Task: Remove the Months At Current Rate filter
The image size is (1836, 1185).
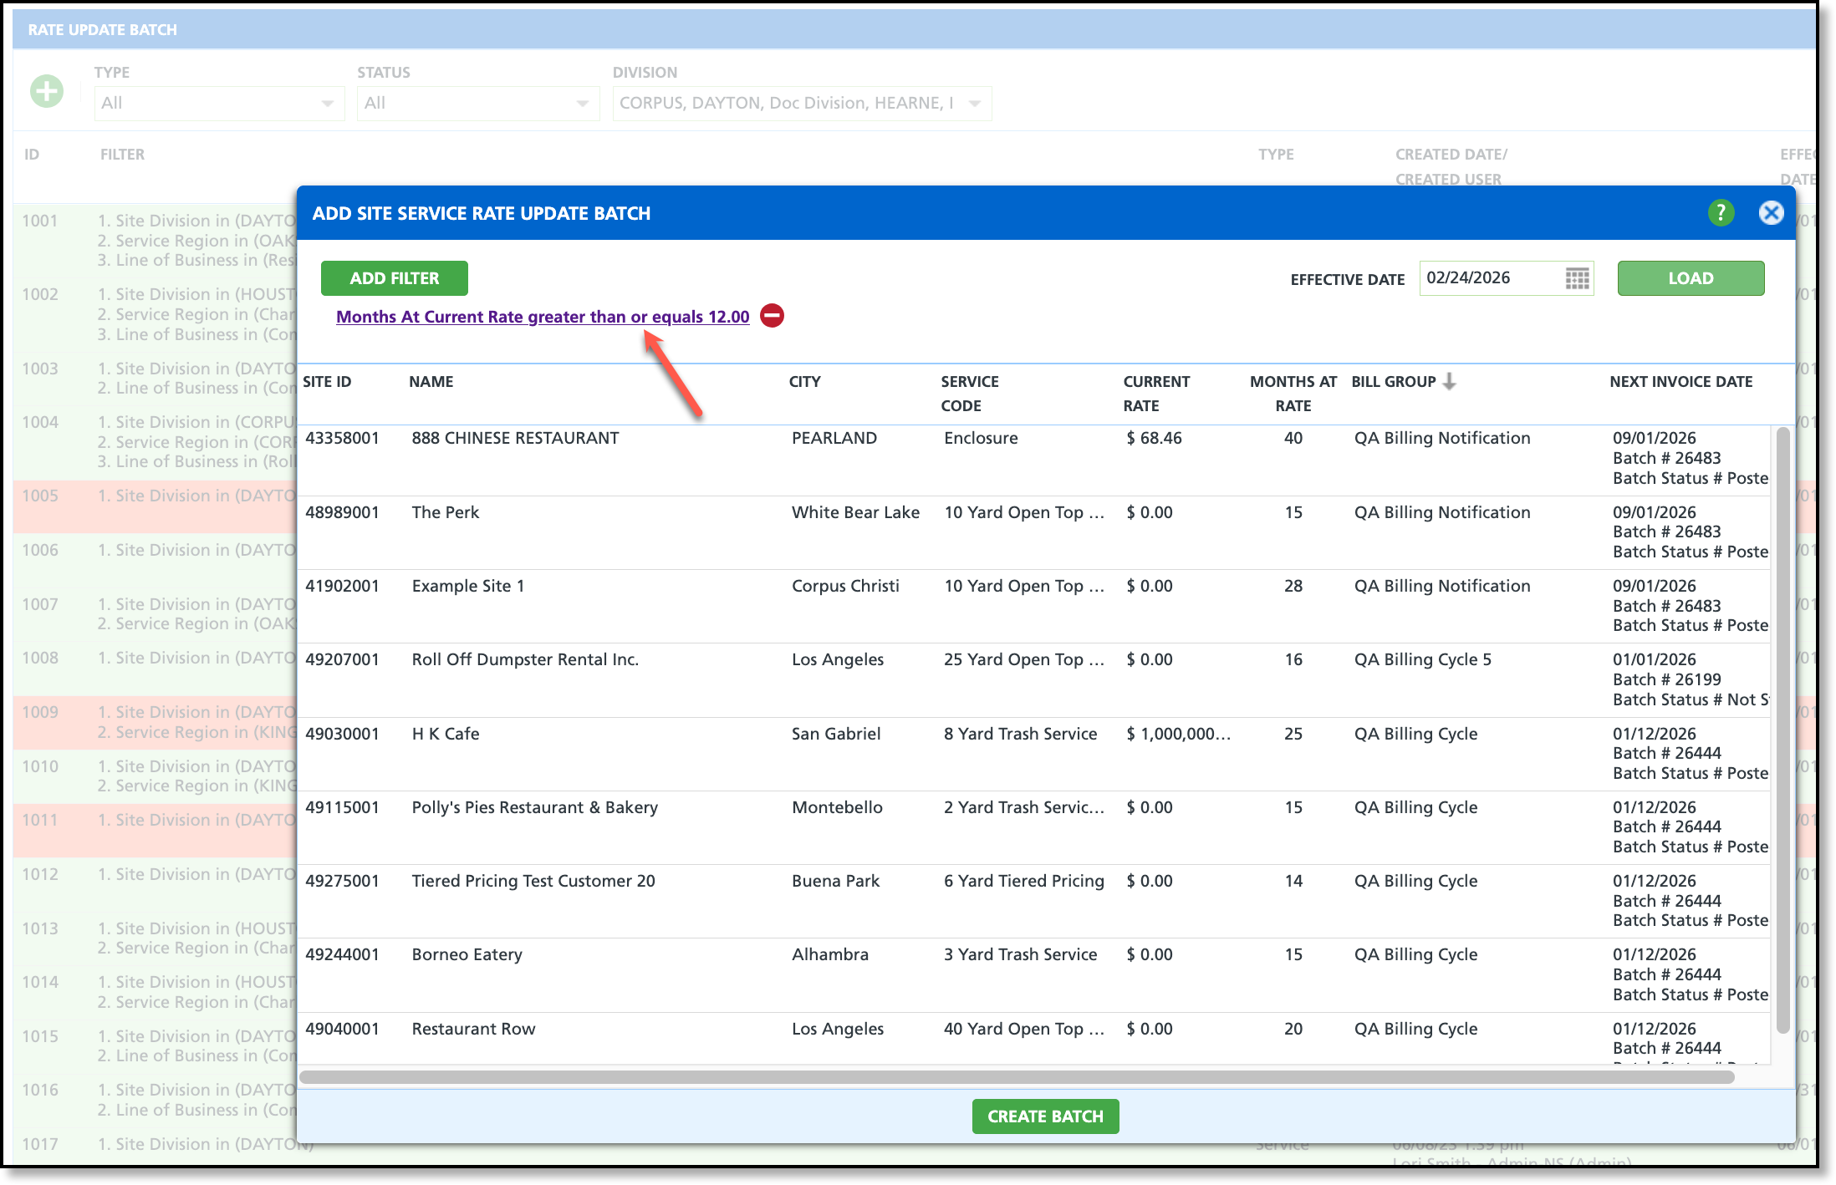Action: tap(772, 316)
